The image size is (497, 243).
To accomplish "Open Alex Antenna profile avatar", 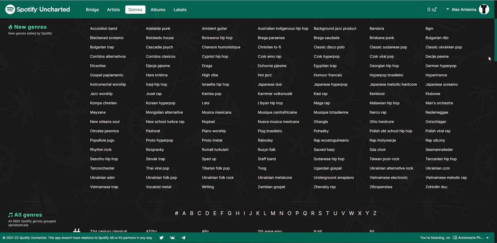I will pyautogui.click(x=484, y=9).
